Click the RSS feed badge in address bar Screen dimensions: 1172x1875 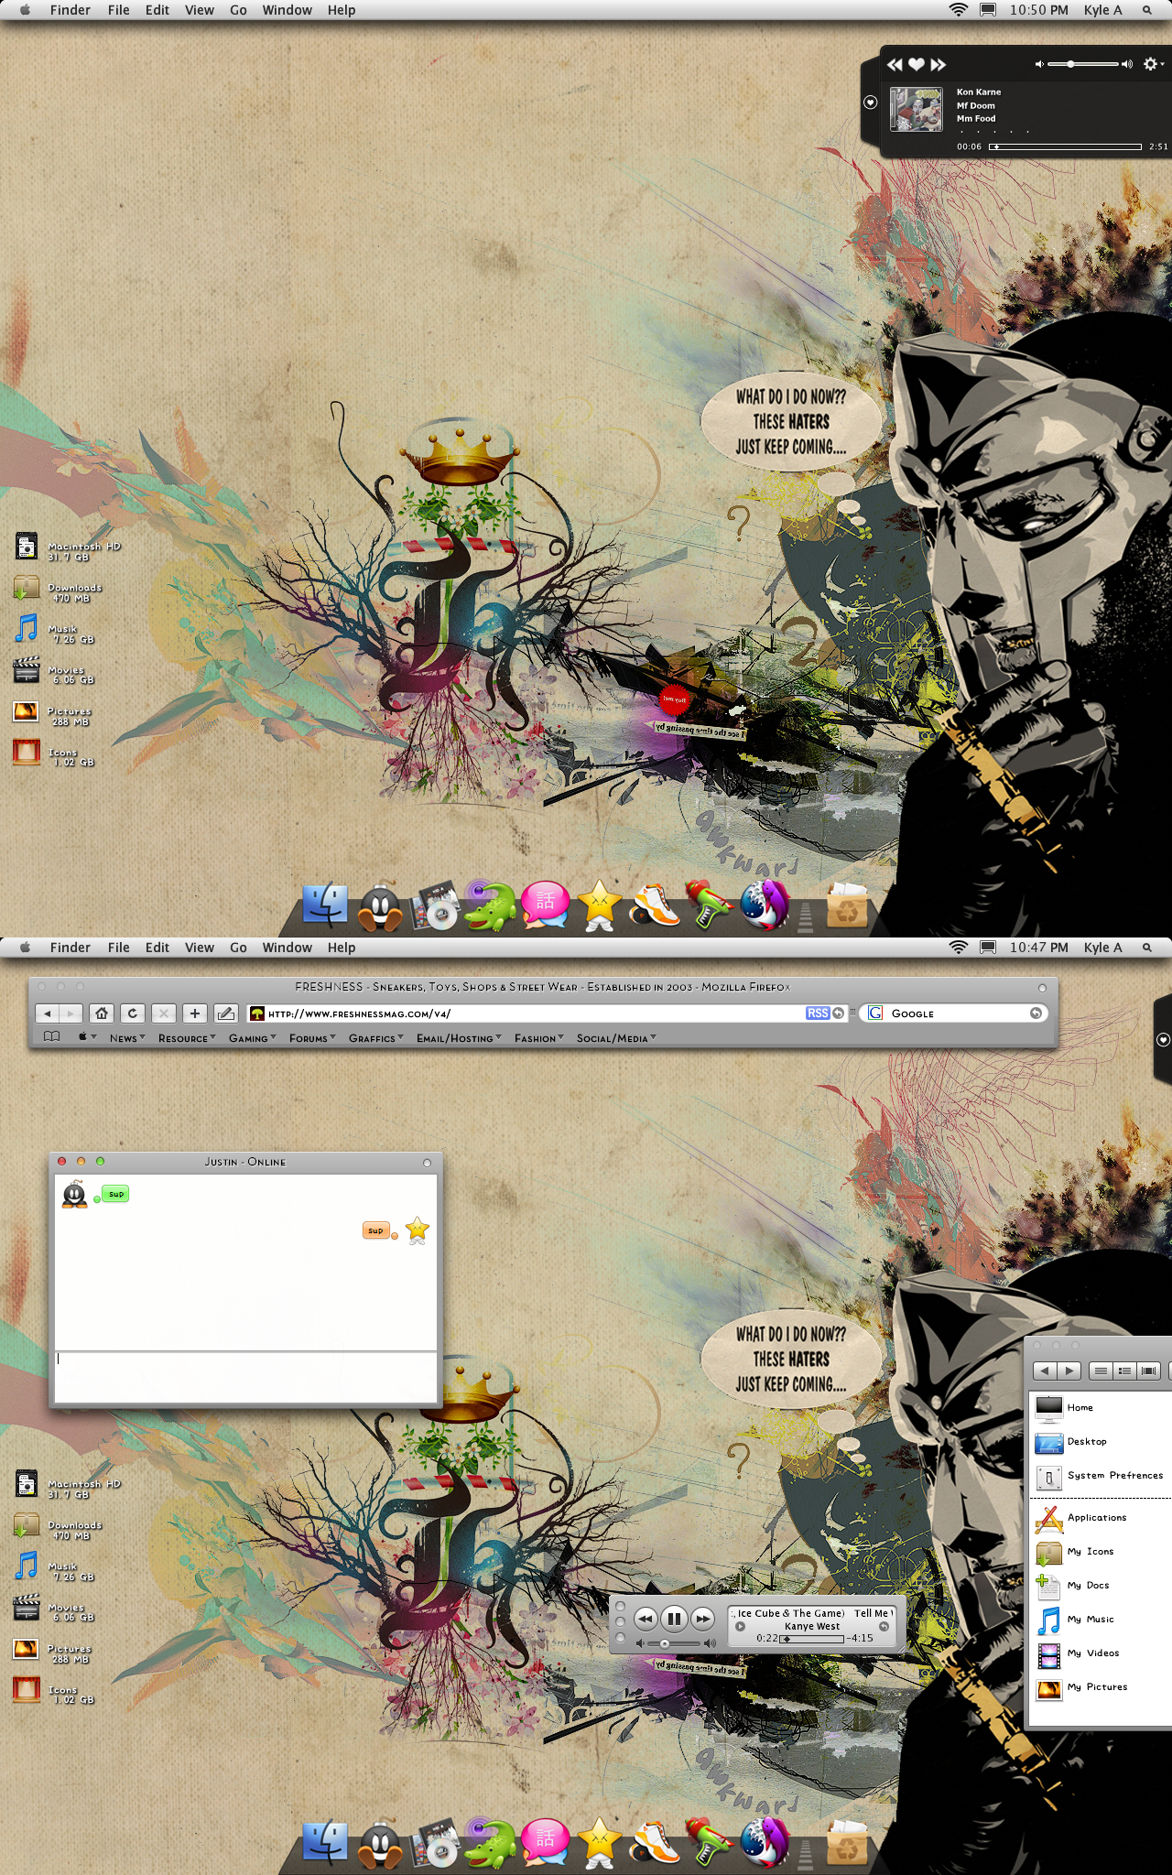tap(818, 1013)
